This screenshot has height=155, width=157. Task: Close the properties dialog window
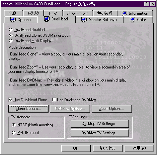pyautogui.click(x=152, y=4)
